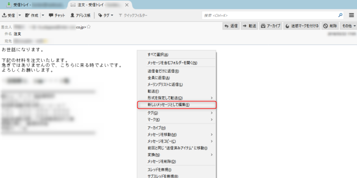Choose メッセージを含むフォルダーを開く(N)

(177, 63)
